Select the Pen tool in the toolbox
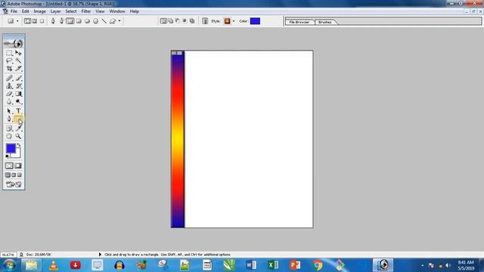 coord(9,119)
